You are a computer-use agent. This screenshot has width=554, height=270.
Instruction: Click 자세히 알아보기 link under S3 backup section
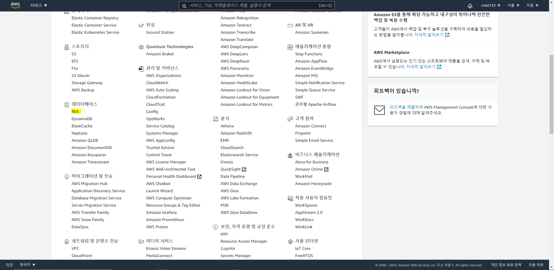[429, 35]
